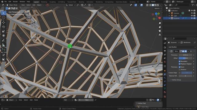The width and height of the screenshot is (197, 110).
Task: Adjust the Offset slider field
Action: coord(185,58)
